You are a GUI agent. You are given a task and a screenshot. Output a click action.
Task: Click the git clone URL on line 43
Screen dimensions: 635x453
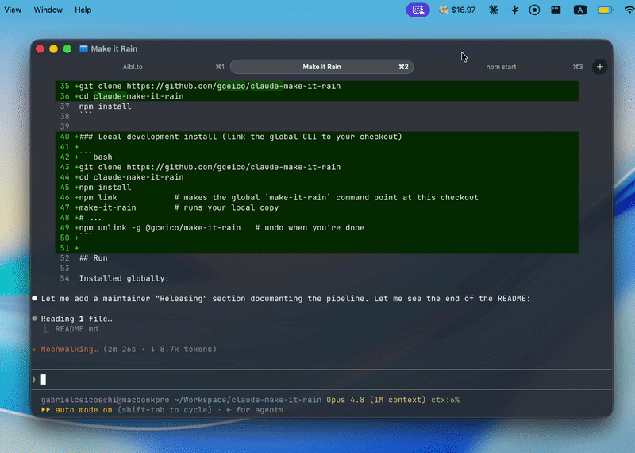(233, 167)
